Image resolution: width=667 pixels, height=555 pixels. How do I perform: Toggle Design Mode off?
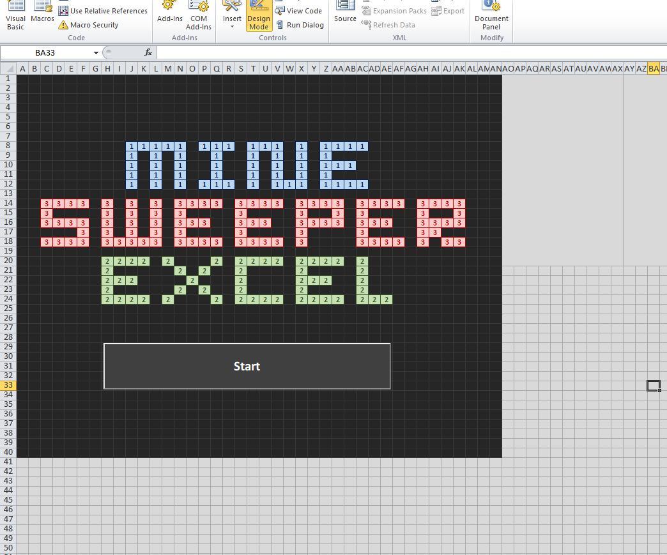click(259, 16)
